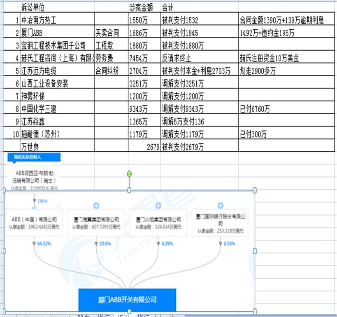337x317 pixels.
Task: Click the plus icon above 厦门火炬集团有限公司
Action: click(x=158, y=206)
